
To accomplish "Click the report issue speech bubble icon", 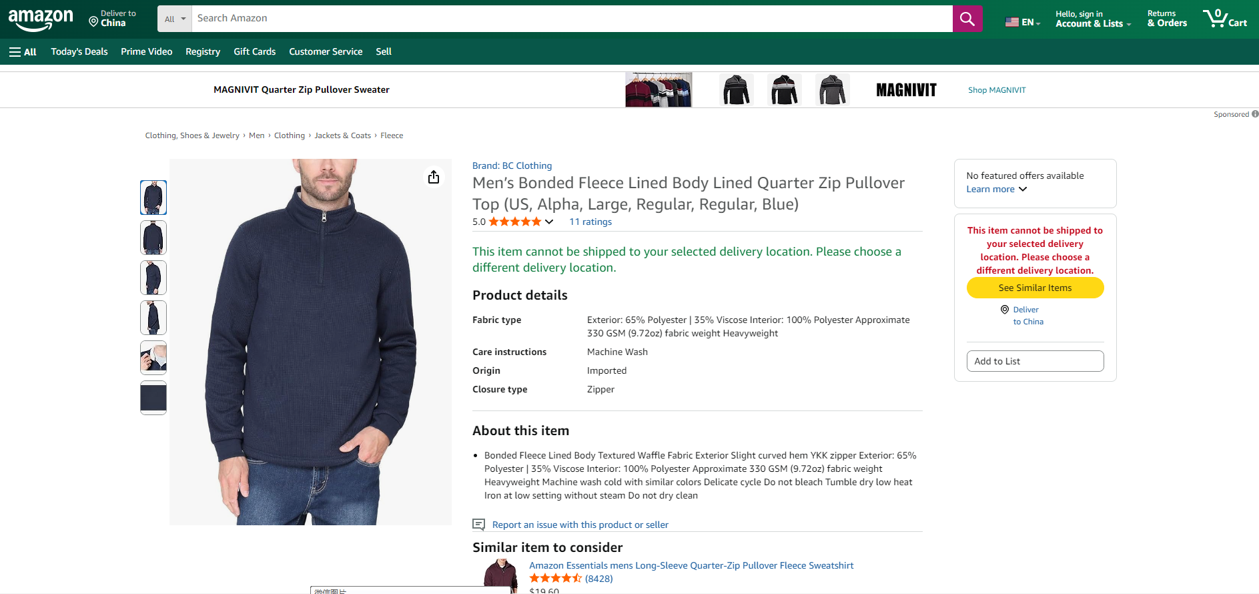I will click(478, 525).
